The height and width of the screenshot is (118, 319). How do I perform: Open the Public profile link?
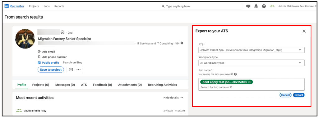[51, 63]
